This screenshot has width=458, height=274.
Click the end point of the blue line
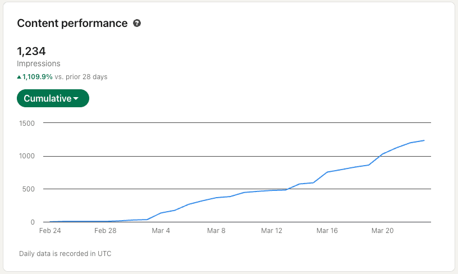[x=424, y=140]
